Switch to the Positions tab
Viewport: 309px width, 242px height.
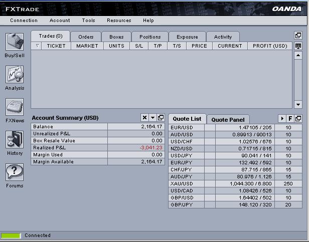[150, 37]
